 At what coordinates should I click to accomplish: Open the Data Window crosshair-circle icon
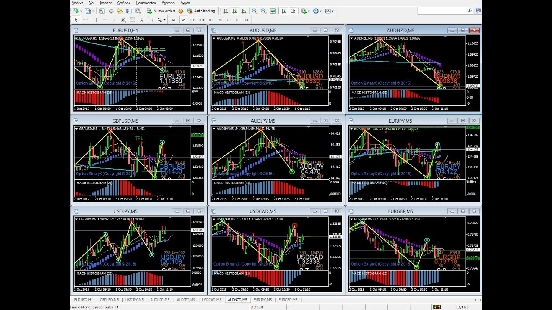pyautogui.click(x=111, y=11)
